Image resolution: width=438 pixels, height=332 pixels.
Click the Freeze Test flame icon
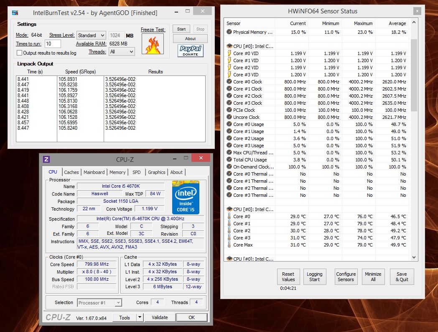point(153,44)
